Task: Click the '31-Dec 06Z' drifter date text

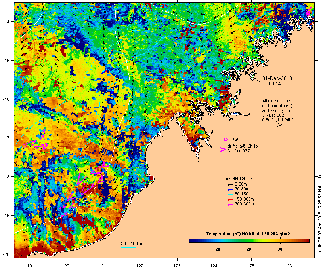Action: pos(239,151)
